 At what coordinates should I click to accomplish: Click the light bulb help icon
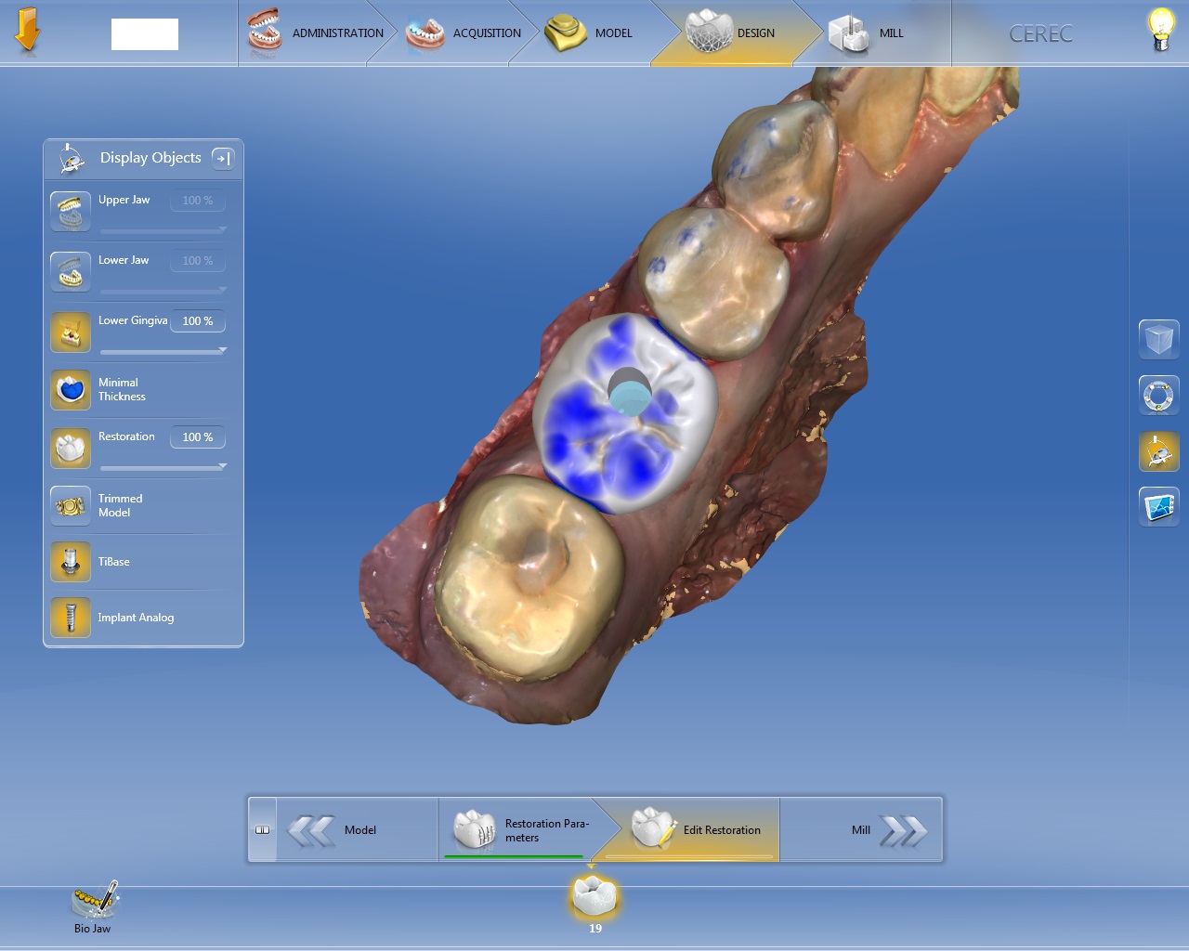(1160, 31)
